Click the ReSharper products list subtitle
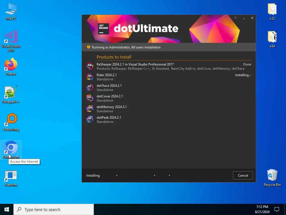 (170, 69)
